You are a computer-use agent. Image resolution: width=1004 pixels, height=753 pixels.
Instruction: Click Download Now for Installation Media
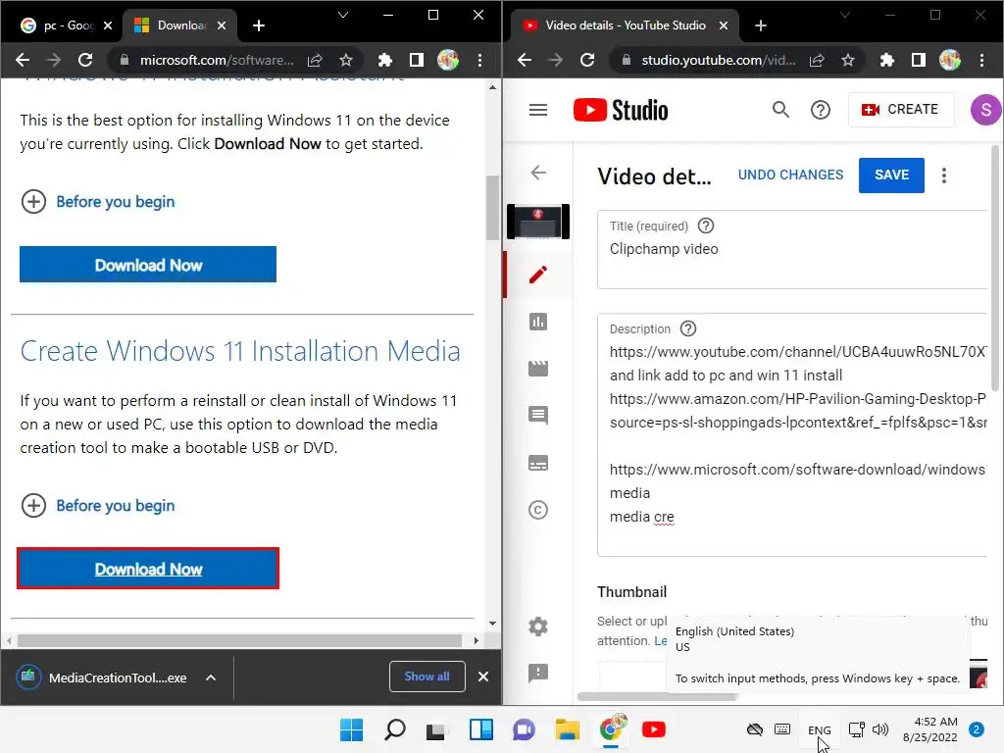(148, 569)
